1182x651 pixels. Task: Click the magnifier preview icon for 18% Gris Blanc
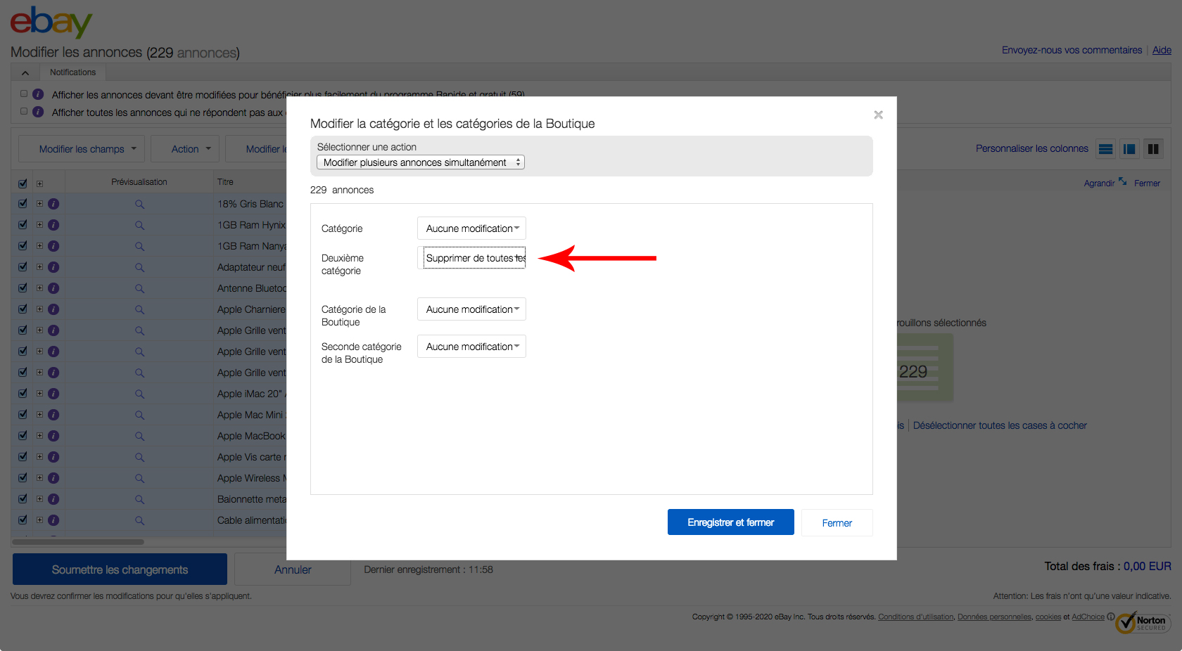click(139, 205)
